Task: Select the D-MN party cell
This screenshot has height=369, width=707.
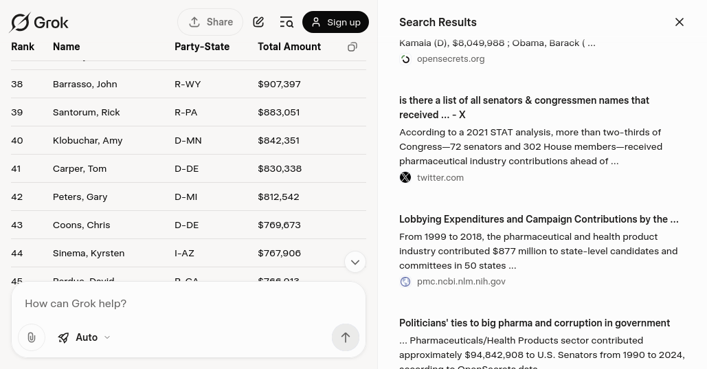Action: coord(188,141)
